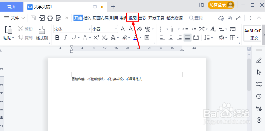This screenshot has width=265, height=131.
Task: Click distributed alignment icon
Action: coord(196,38)
